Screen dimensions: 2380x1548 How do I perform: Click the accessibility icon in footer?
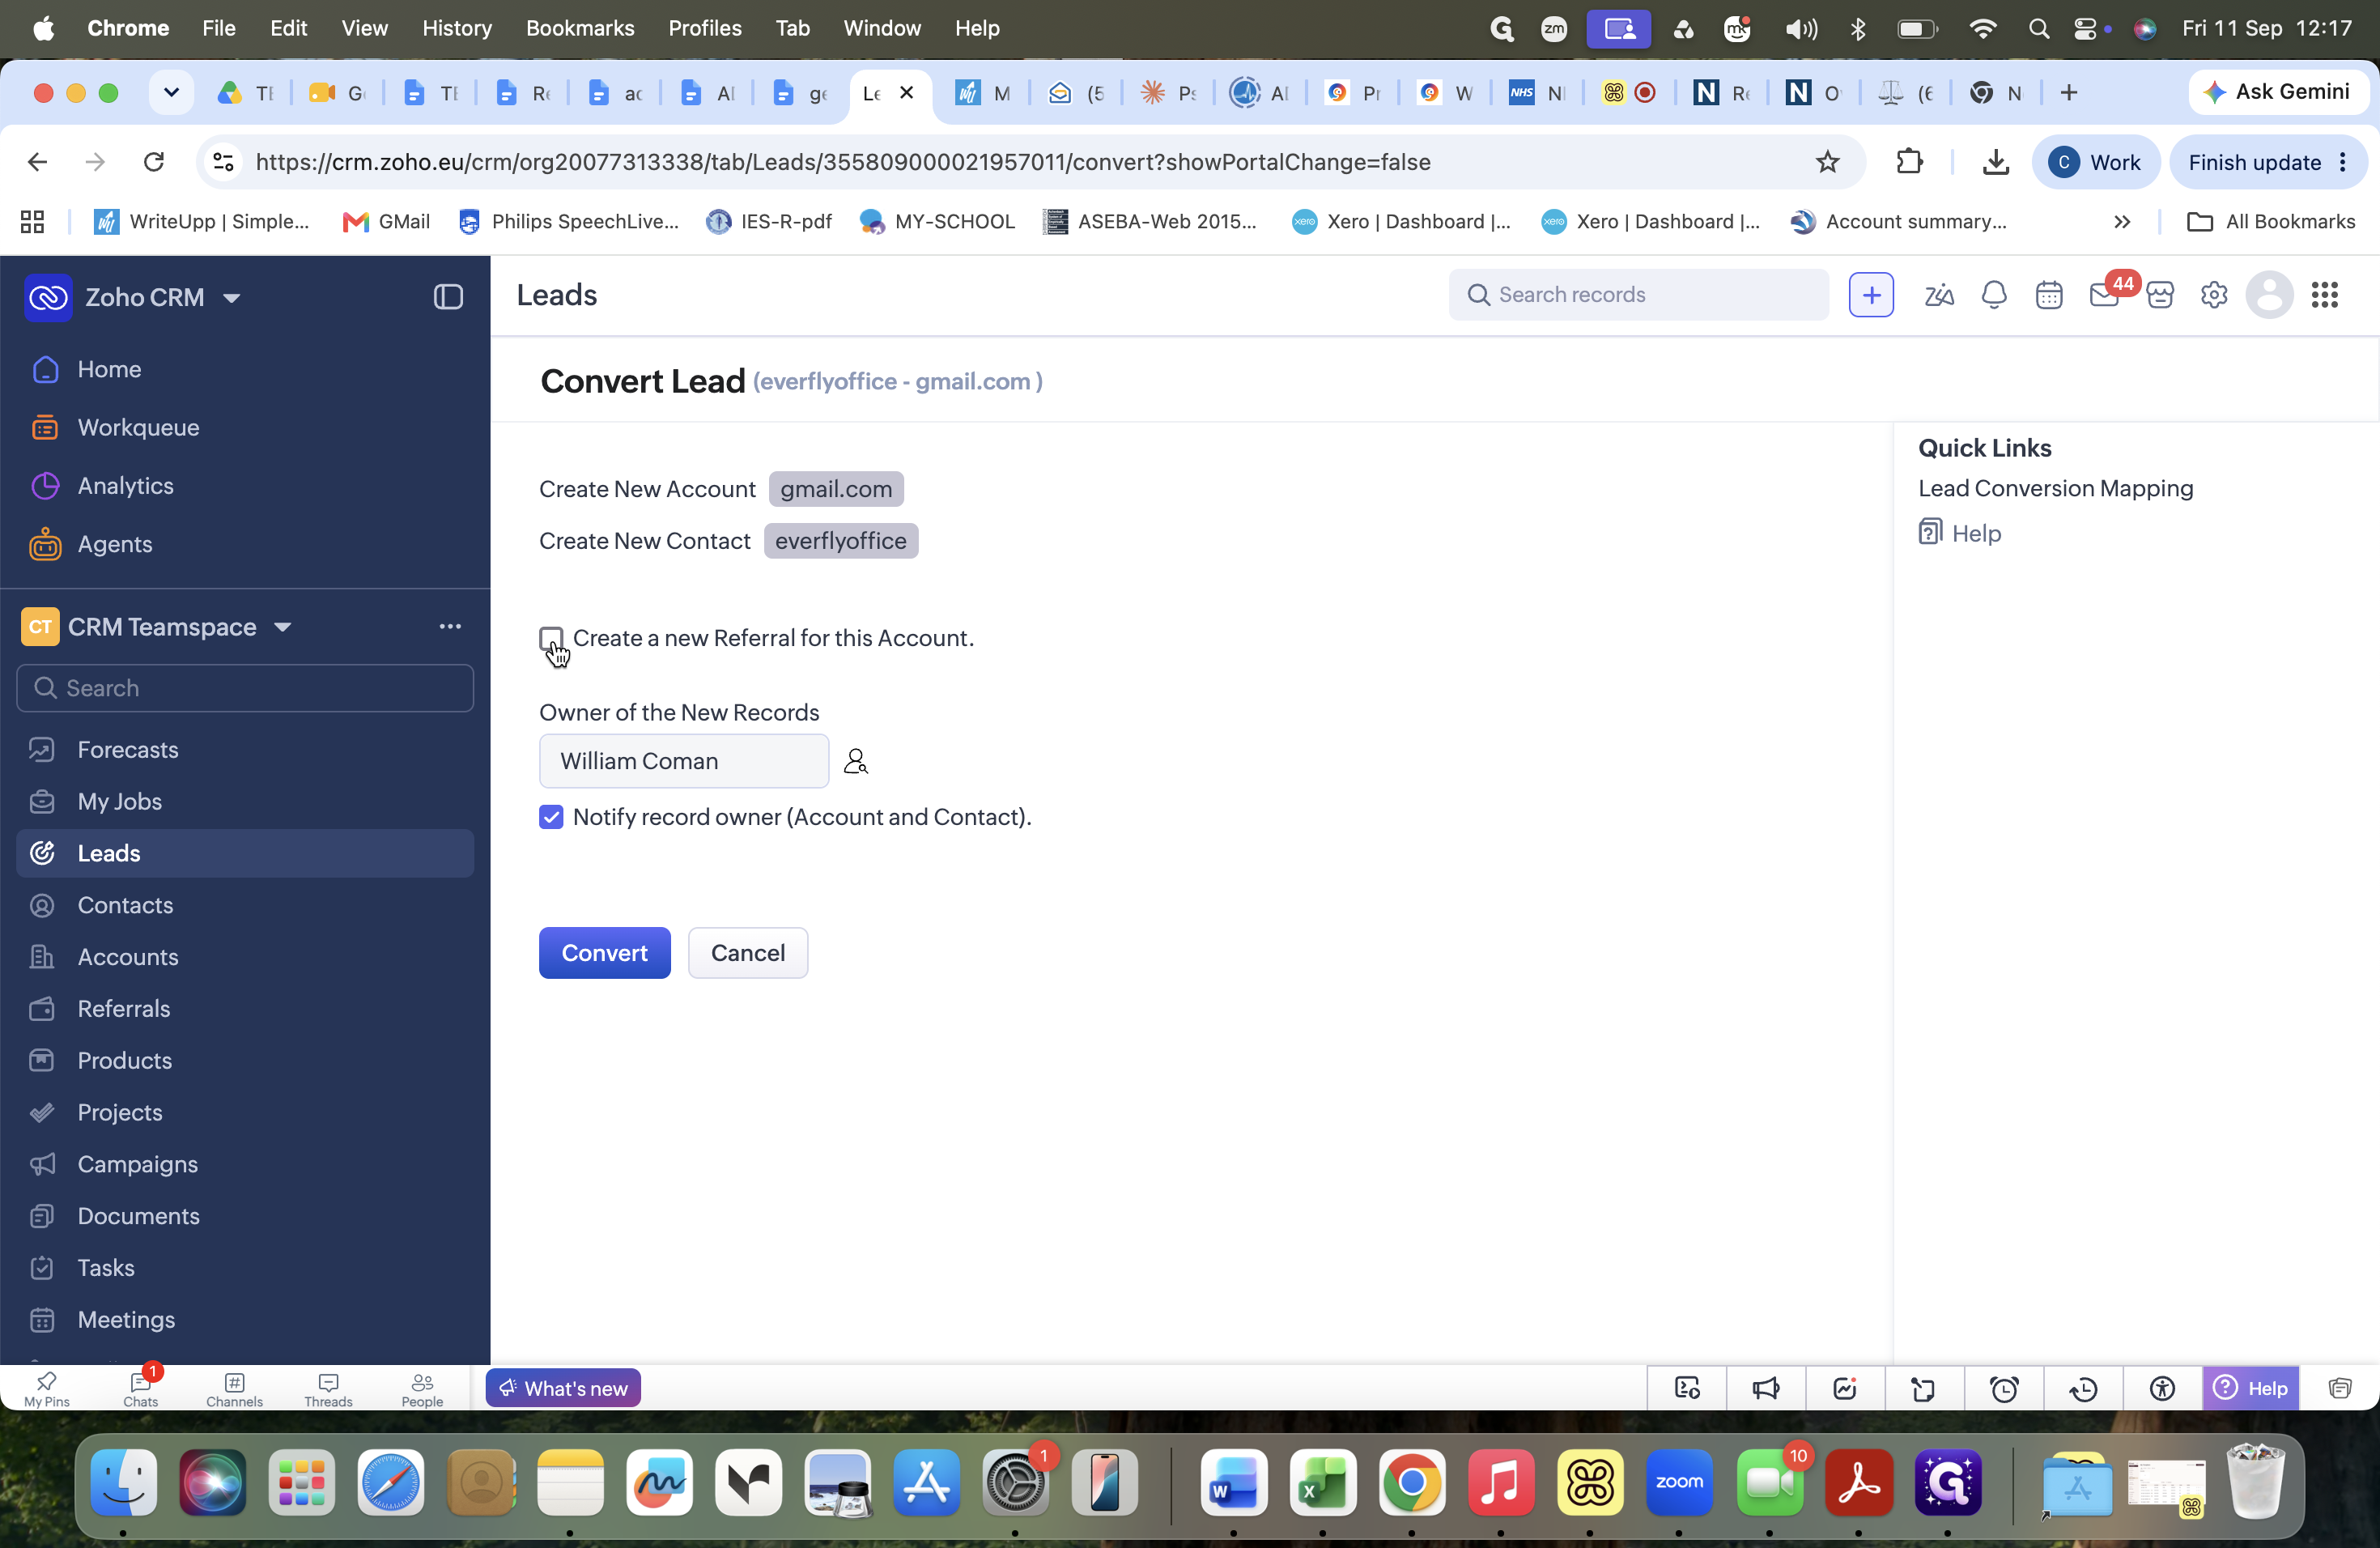point(2162,1388)
